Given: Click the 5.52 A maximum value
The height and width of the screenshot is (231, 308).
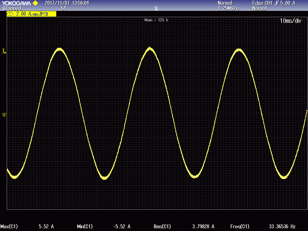Looking at the screenshot, I should [x=46, y=226].
